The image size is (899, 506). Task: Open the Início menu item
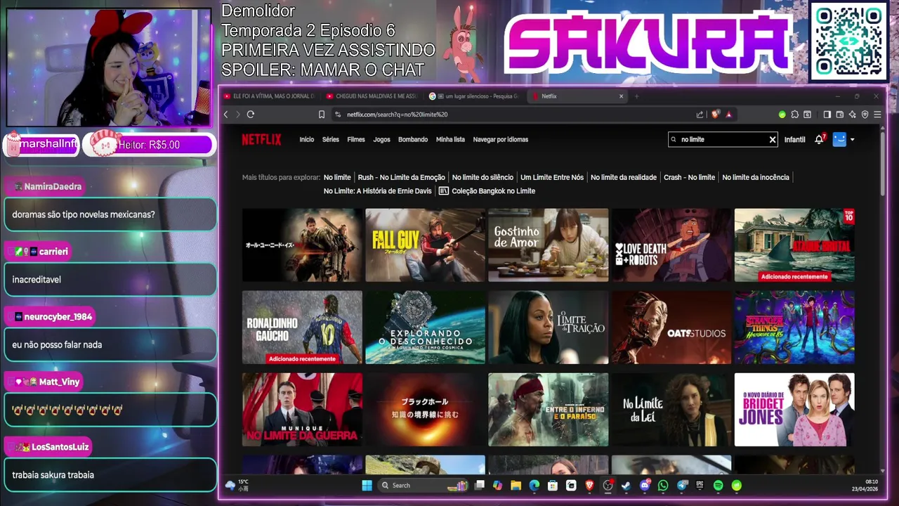[x=307, y=139]
